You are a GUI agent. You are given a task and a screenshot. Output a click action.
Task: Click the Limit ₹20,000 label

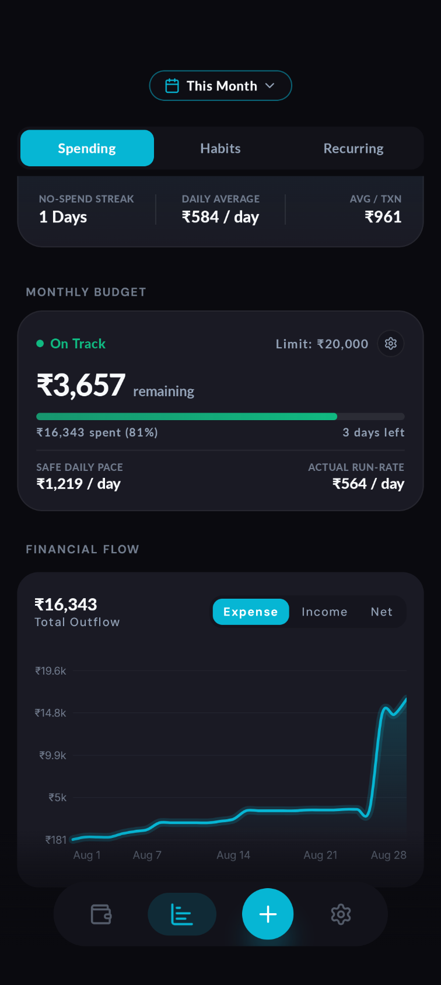point(322,344)
